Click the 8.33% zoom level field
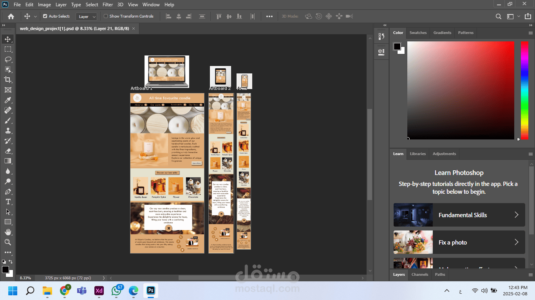Screen dimensions: 535x300 point(25,278)
